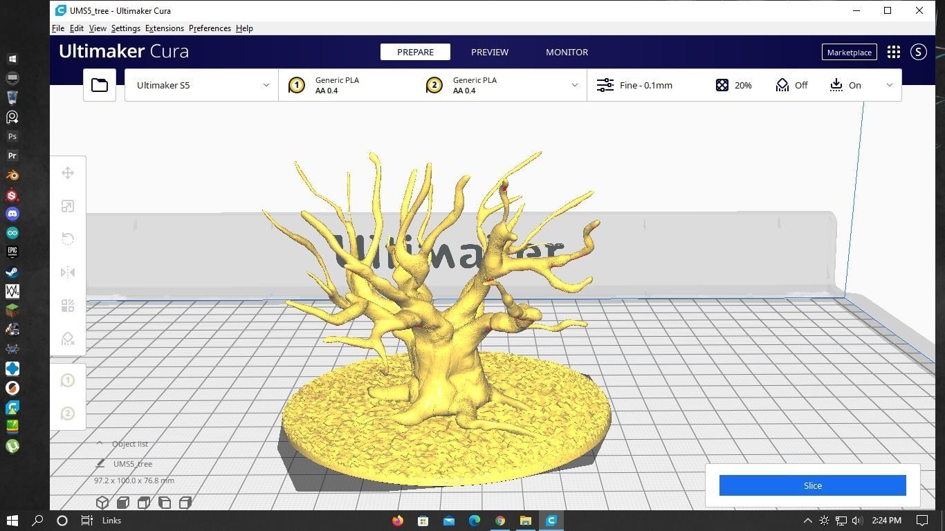
Task: Open Photoshop from desktop sidebar
Action: coord(12,136)
